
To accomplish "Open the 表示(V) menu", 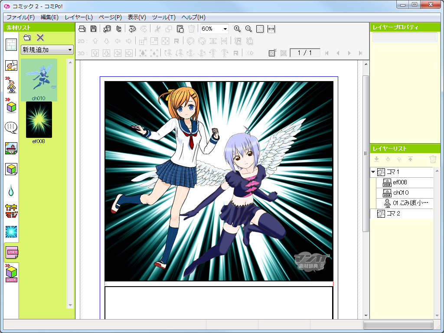I will 137,17.
